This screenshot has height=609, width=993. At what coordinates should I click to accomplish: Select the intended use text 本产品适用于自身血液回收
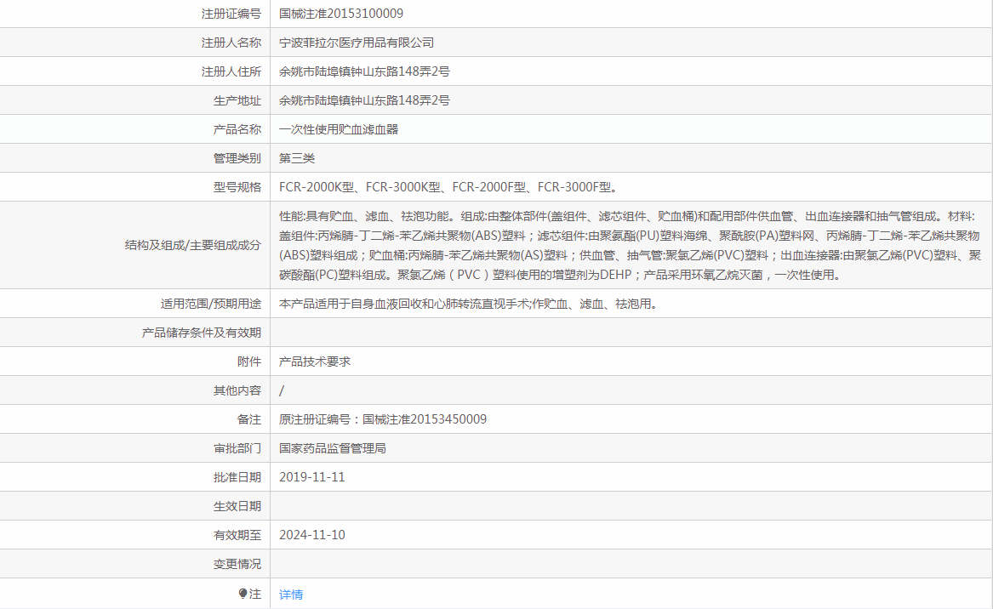pyautogui.click(x=350, y=304)
